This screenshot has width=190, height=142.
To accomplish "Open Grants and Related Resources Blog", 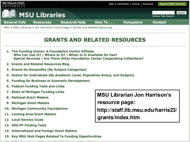I will [40, 64].
